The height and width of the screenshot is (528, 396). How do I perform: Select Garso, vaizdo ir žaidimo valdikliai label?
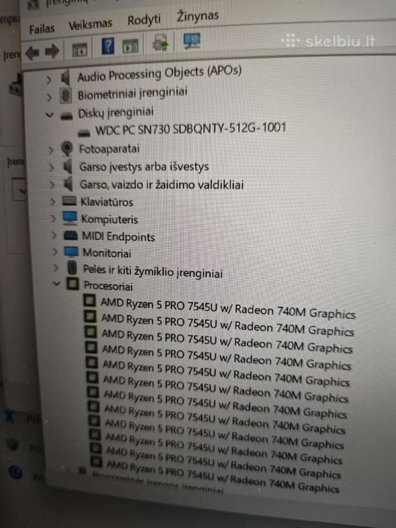click(162, 185)
